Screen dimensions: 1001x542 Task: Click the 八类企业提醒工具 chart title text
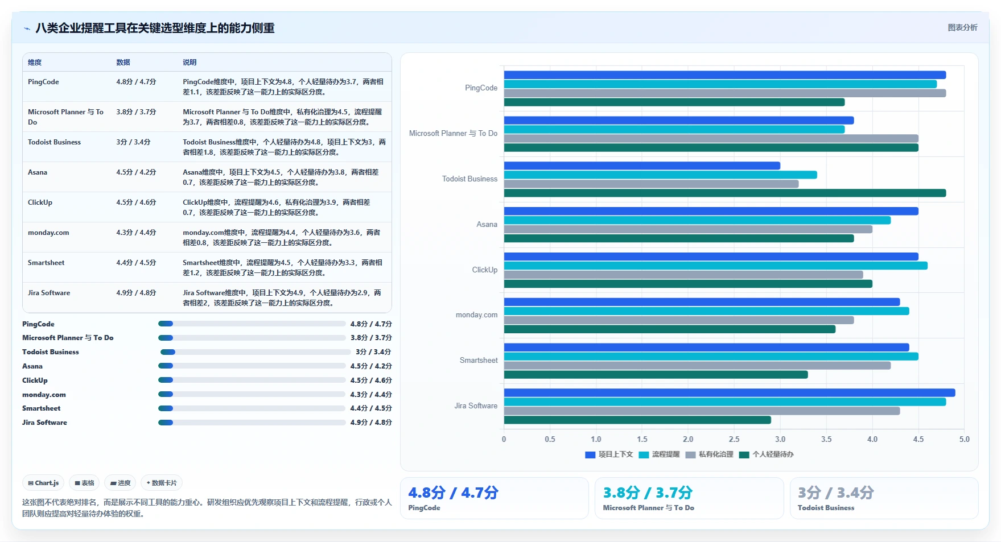[x=155, y=28]
